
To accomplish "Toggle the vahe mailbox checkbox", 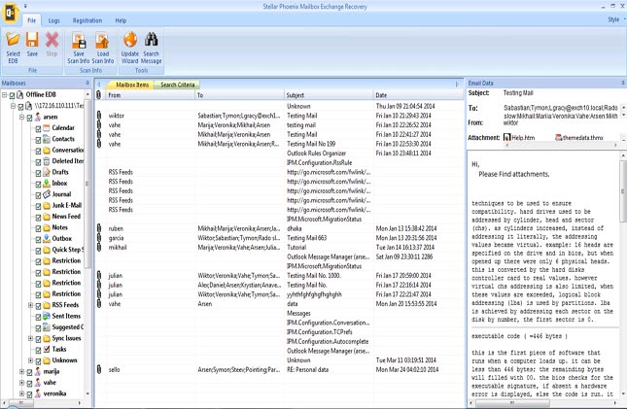I will [x=29, y=383].
